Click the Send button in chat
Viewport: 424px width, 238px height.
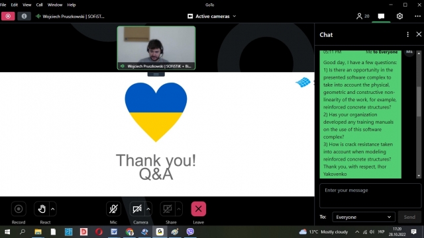tap(409, 217)
